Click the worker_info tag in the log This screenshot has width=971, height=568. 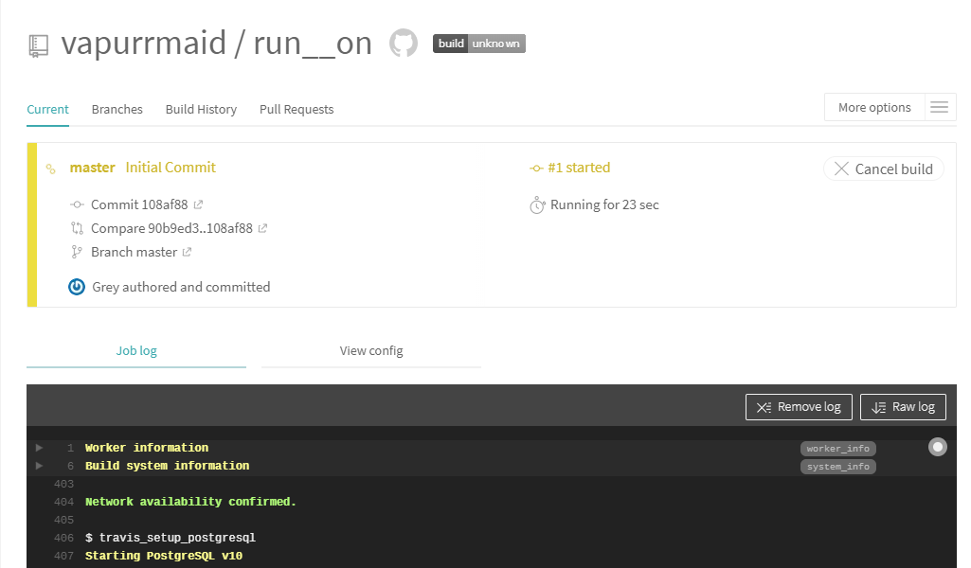(837, 448)
